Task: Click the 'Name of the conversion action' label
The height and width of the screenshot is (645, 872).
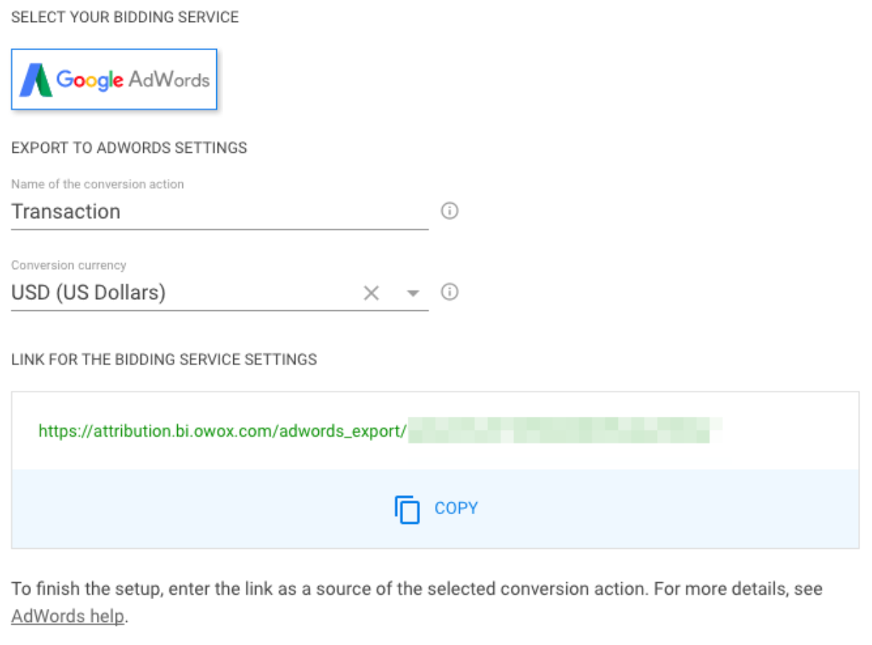Action: coord(97,184)
